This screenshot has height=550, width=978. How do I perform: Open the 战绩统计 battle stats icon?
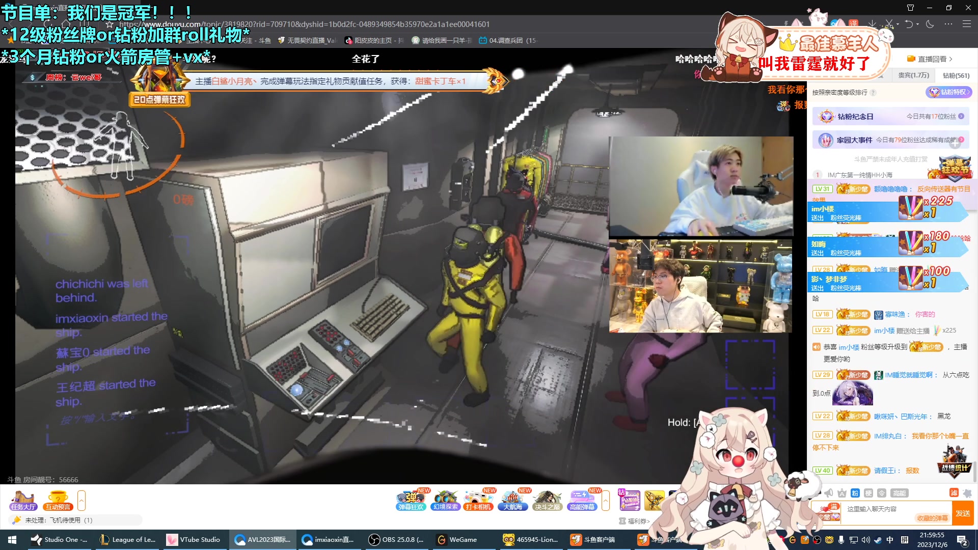point(954,462)
